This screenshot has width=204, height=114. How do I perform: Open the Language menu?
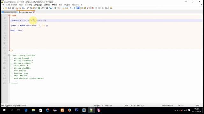point(38,5)
